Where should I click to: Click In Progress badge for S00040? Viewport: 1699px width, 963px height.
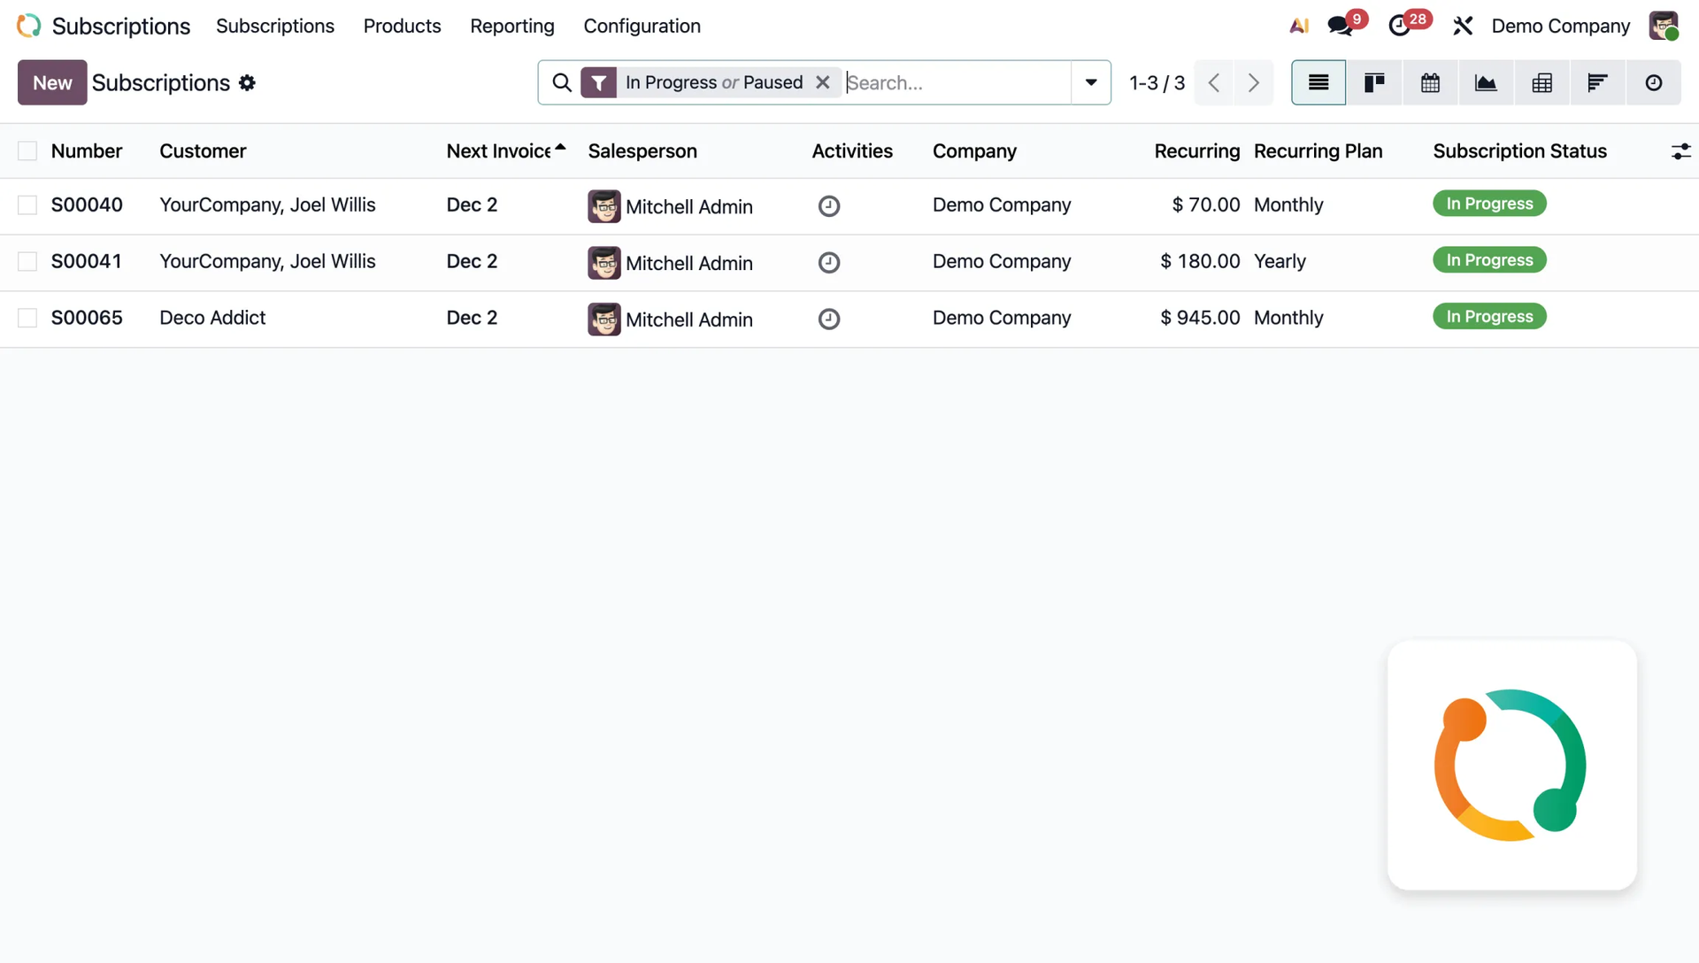click(1489, 204)
